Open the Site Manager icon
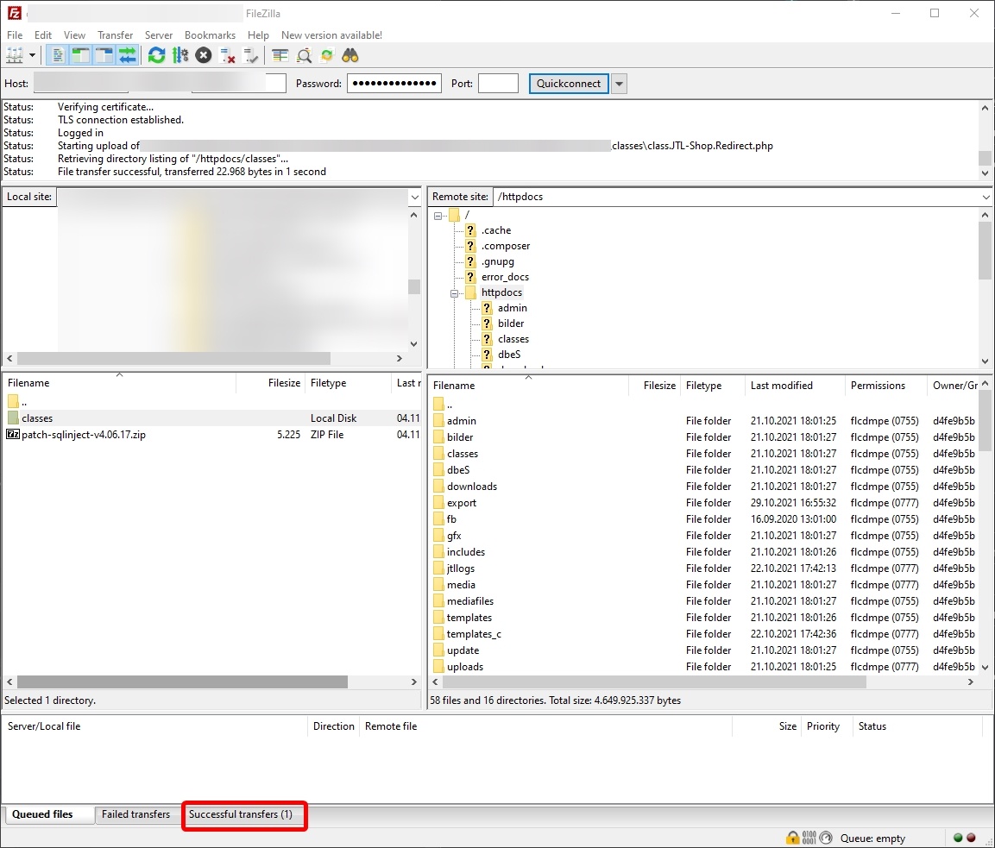The width and height of the screenshot is (995, 848). pos(14,55)
